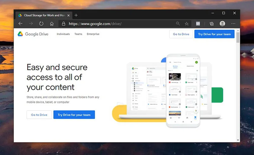Open the Teams navigation item
Image resolution: width=254 pixels, height=155 pixels.
coord(78,34)
